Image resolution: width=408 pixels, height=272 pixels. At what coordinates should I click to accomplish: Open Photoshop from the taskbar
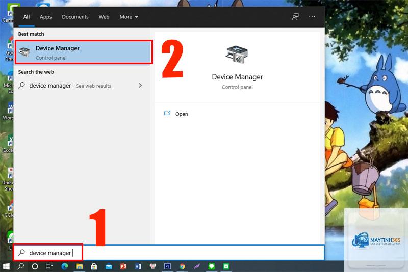[168, 266]
